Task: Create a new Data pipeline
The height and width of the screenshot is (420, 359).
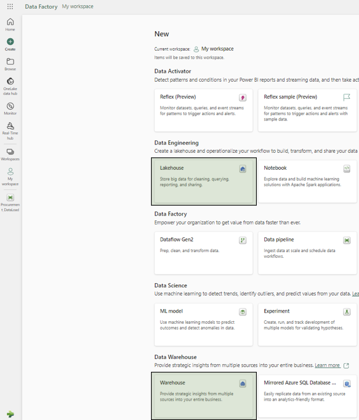Action: click(x=307, y=253)
